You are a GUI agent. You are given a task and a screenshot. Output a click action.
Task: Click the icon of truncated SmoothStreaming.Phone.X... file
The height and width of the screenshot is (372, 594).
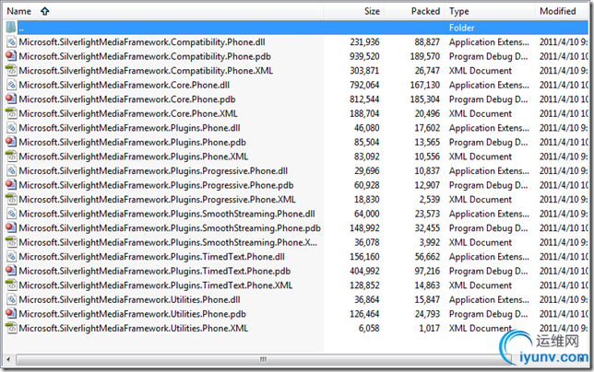11,242
